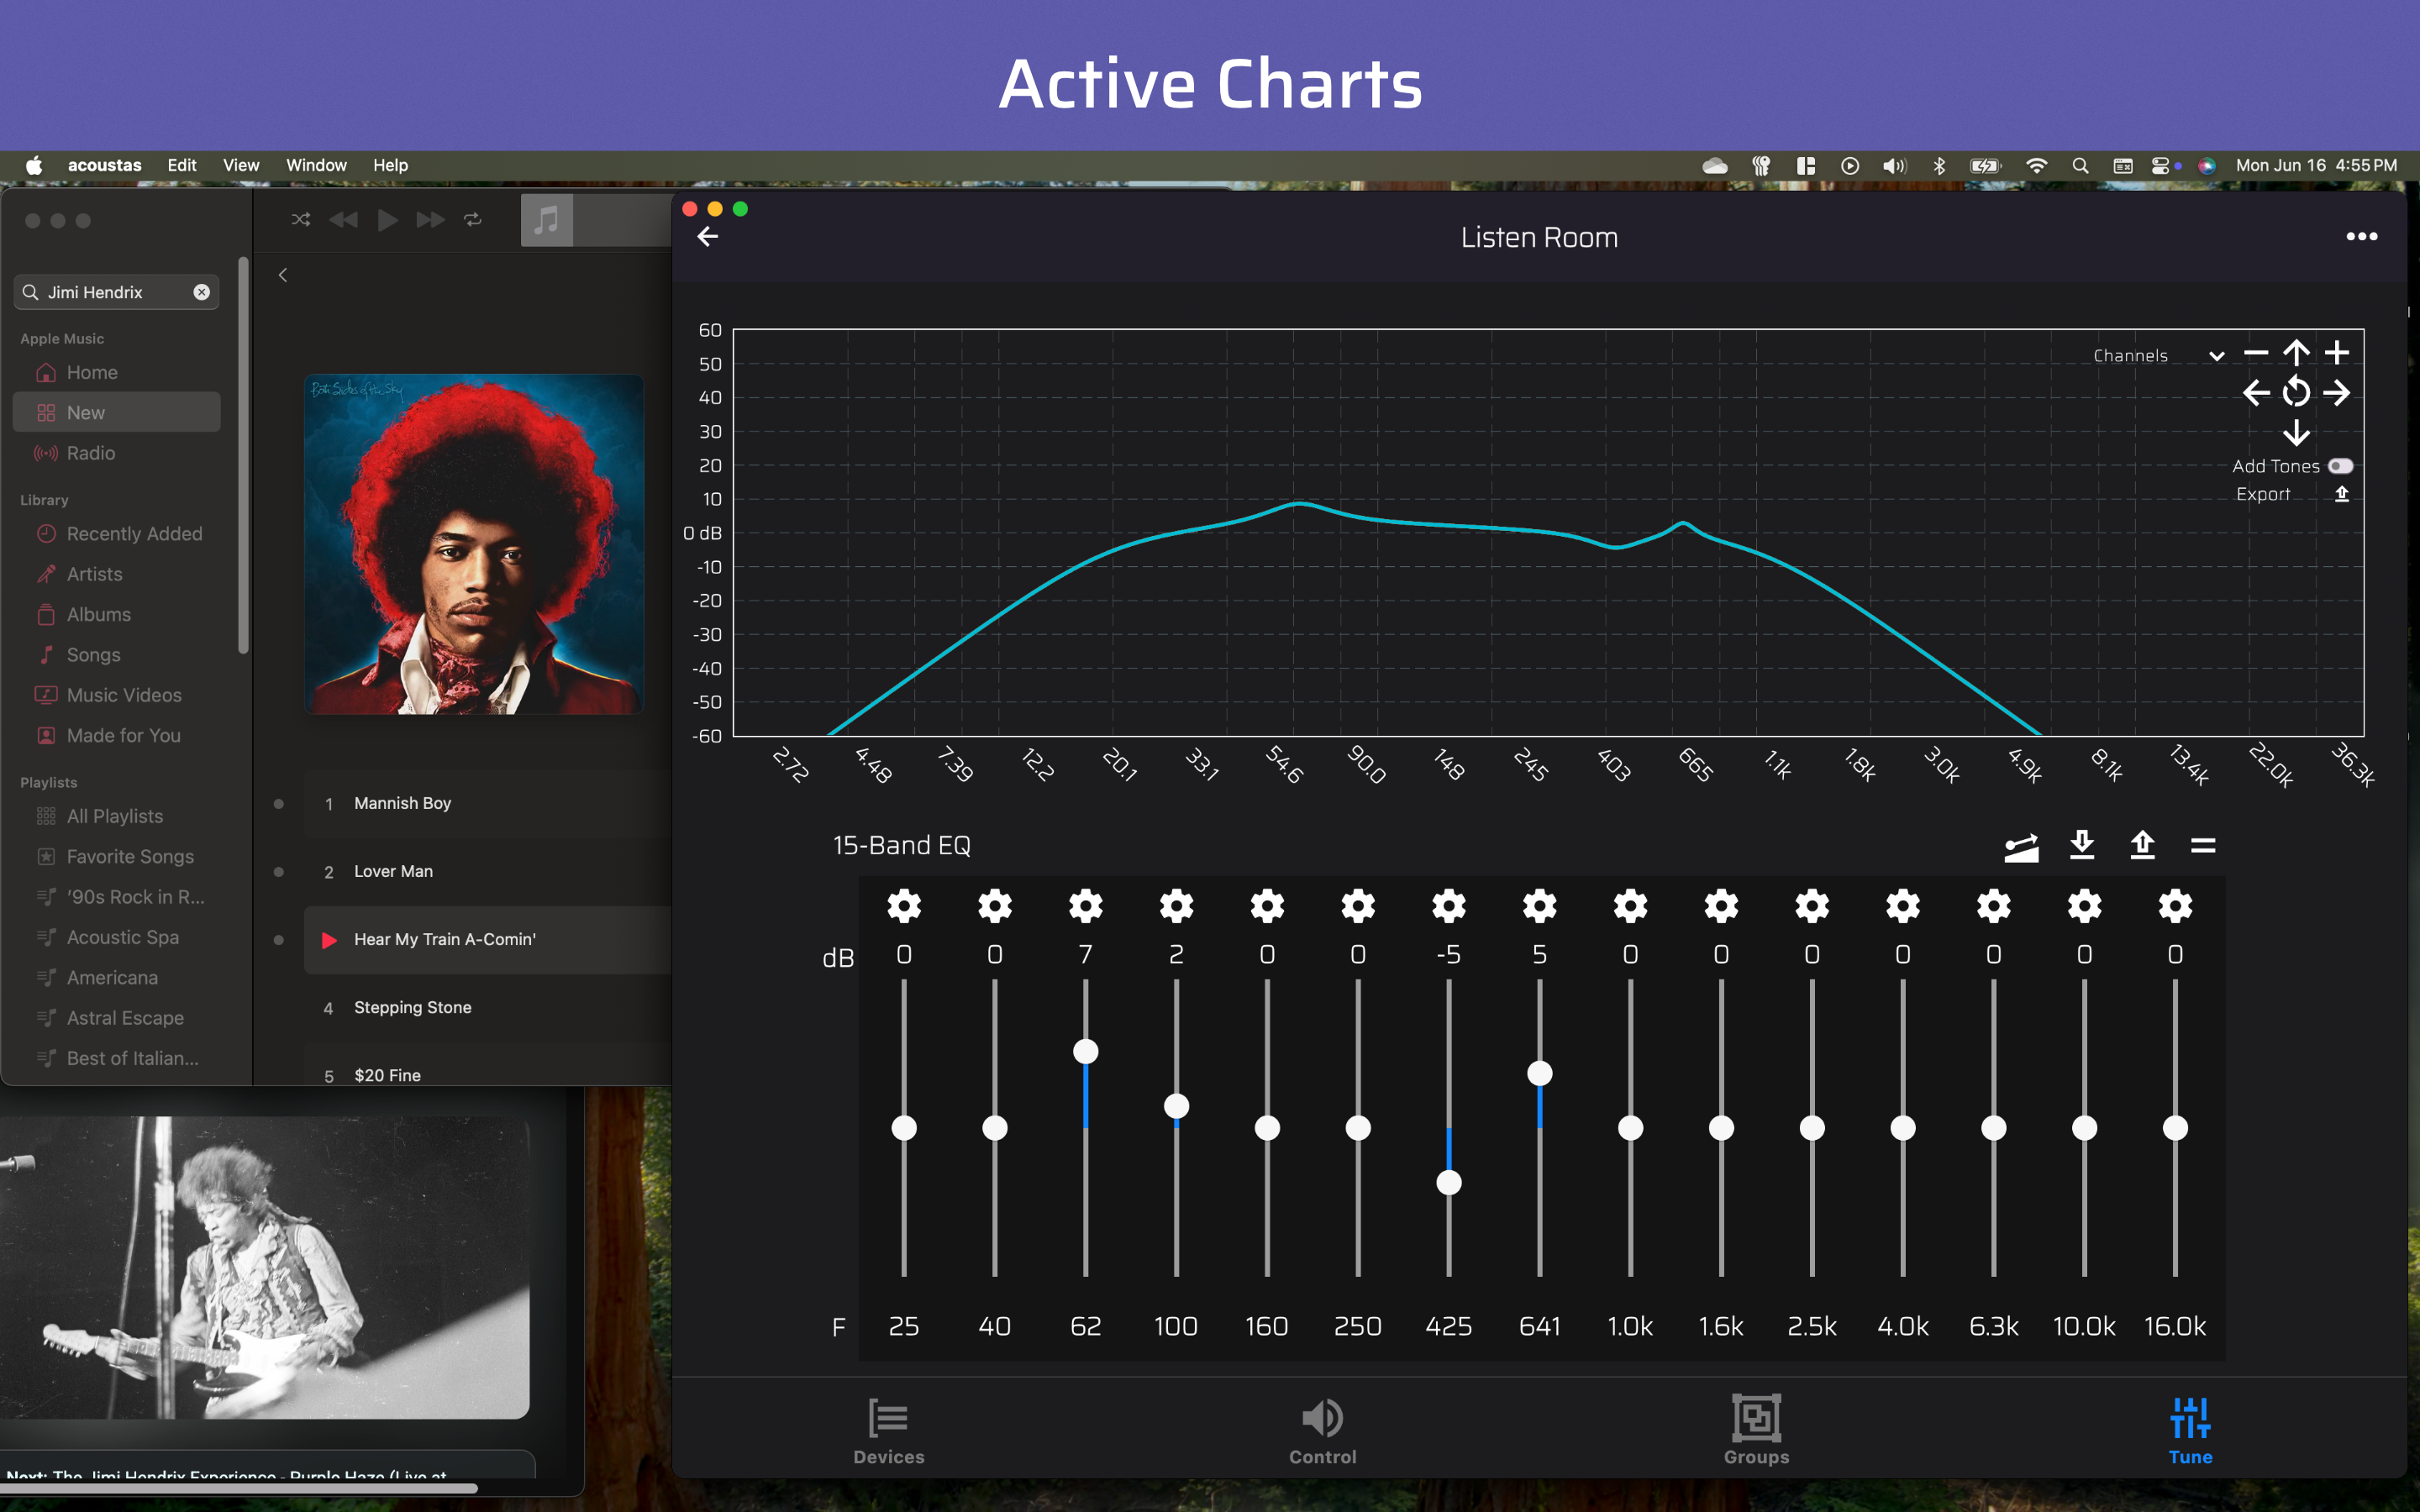2420x1512 pixels.
Task: Zoom in chart with plus icon
Action: tap(2336, 353)
